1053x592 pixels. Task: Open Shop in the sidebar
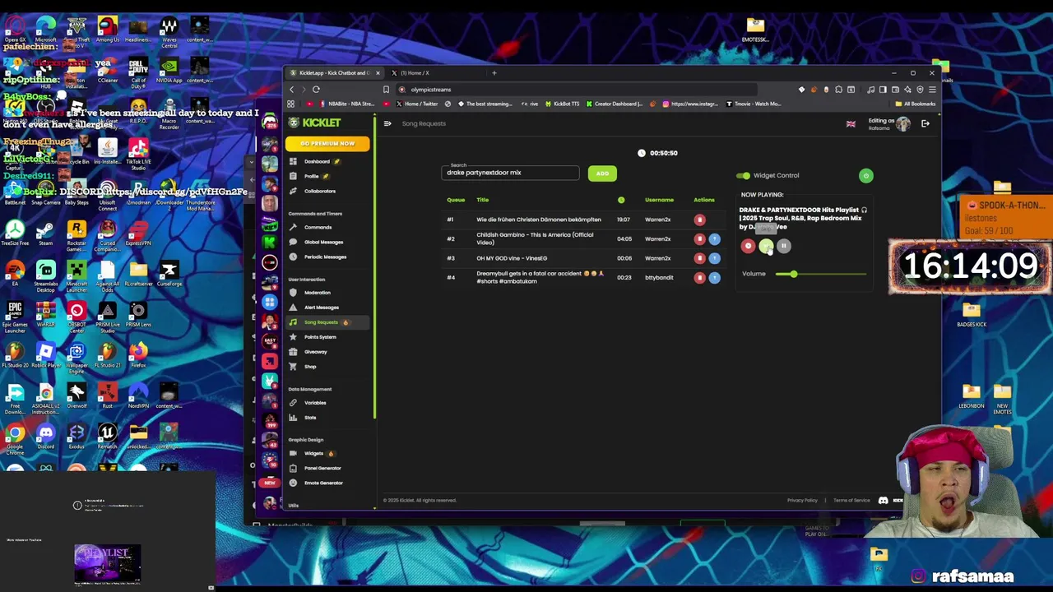coord(310,367)
